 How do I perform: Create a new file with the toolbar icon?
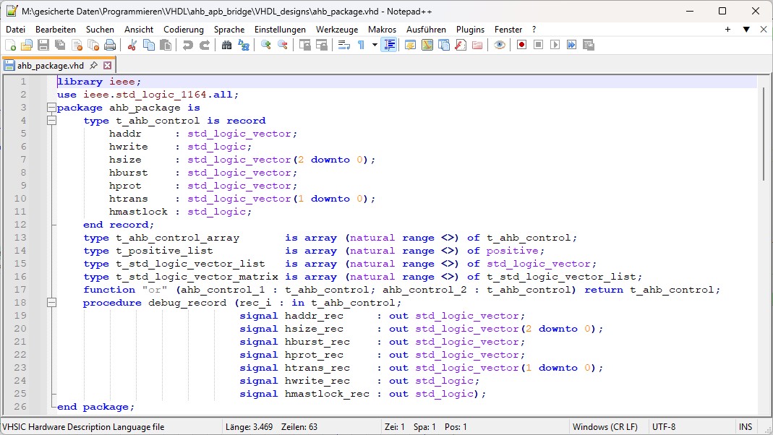click(x=11, y=45)
